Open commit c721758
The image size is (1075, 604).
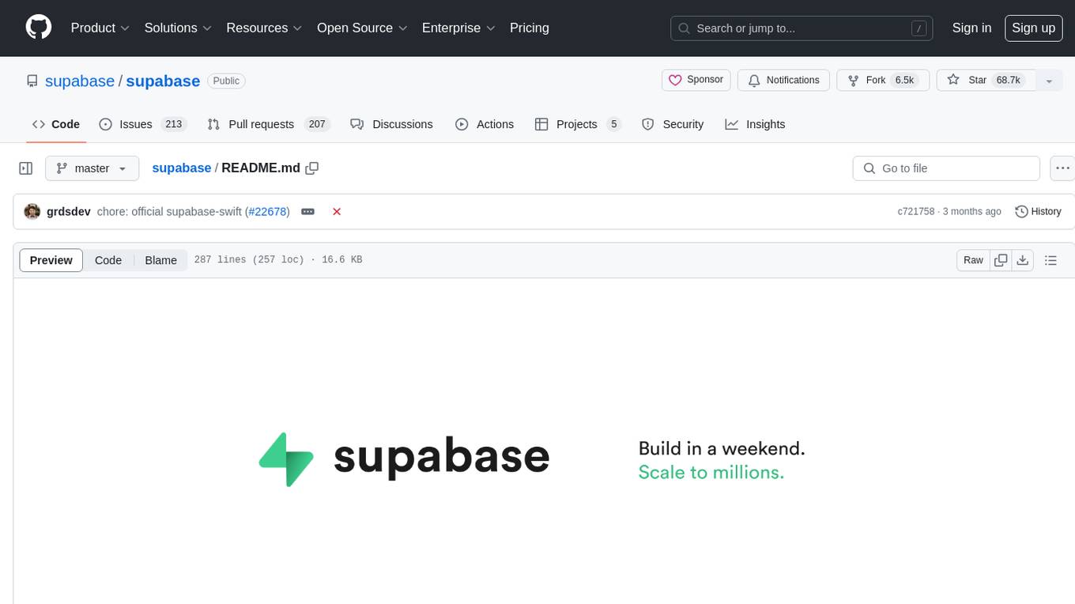[x=915, y=211]
